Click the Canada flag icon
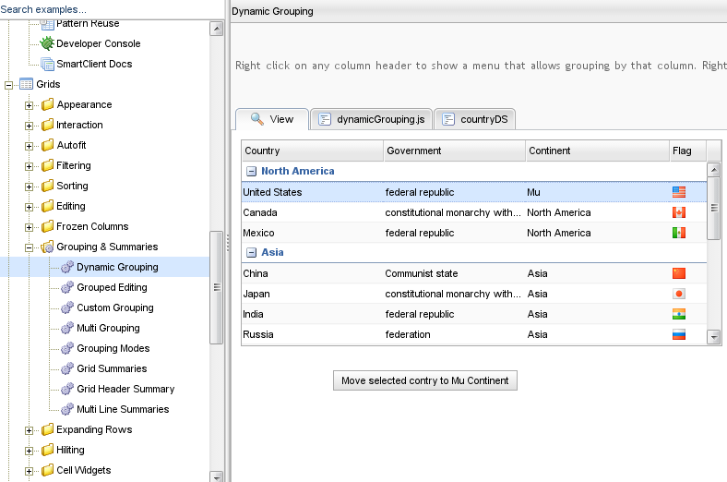The width and height of the screenshot is (727, 482). [679, 212]
